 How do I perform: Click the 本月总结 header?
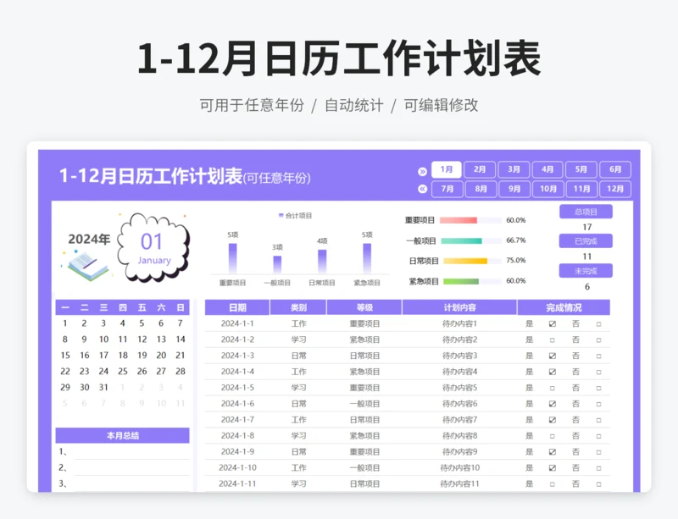(x=122, y=435)
